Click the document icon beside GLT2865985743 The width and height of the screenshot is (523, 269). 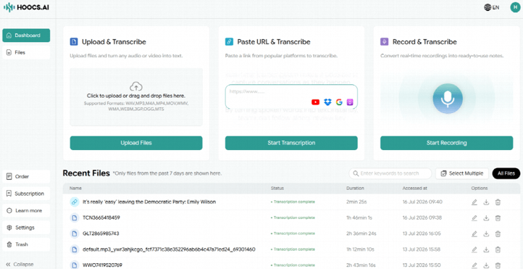pyautogui.click(x=74, y=233)
